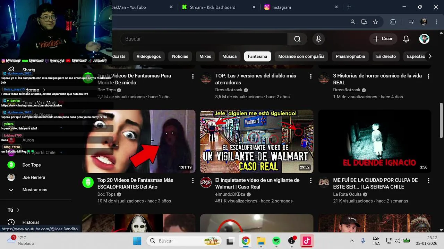
Task: Play El Duende Ignacio video thumbnail
Action: pos(375,141)
